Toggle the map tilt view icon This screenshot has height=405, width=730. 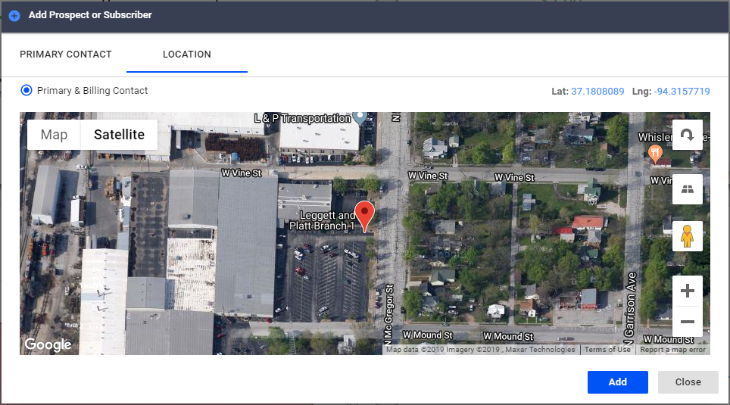click(687, 189)
